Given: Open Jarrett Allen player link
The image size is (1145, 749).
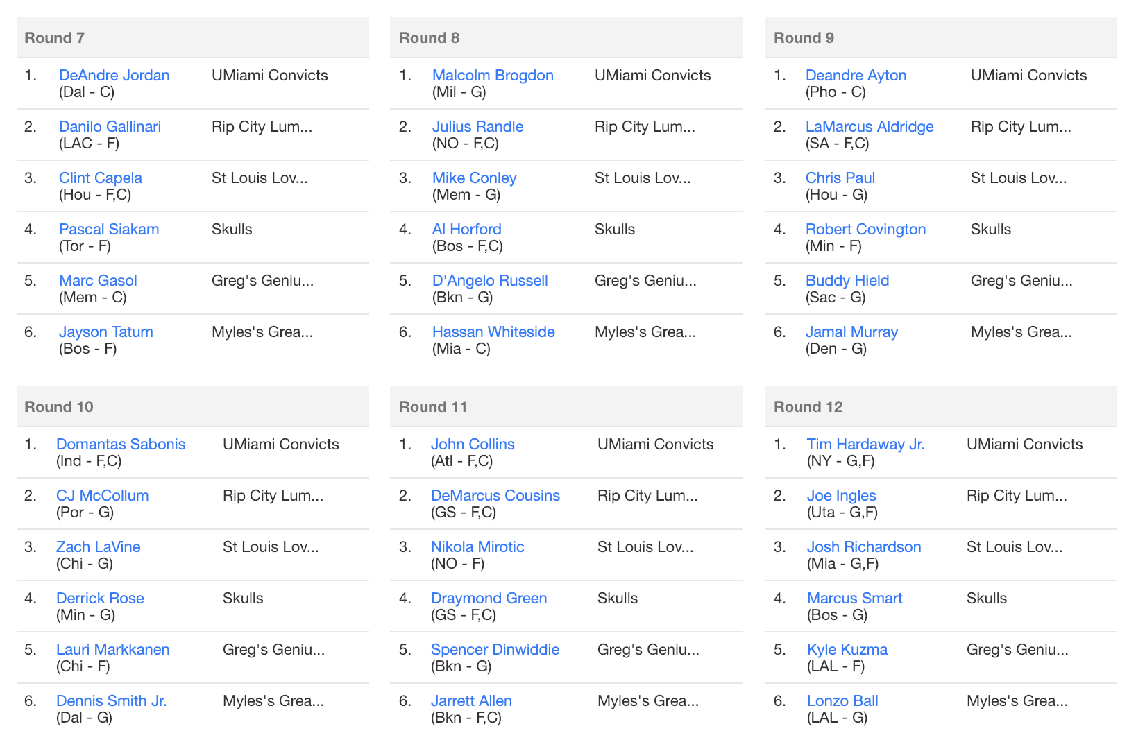Looking at the screenshot, I should point(471,700).
